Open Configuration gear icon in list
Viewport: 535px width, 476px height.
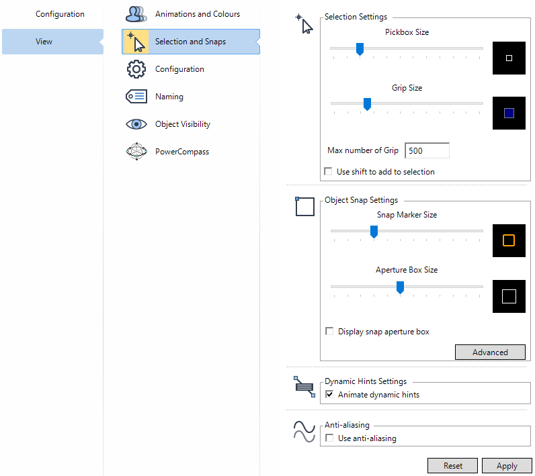[136, 69]
